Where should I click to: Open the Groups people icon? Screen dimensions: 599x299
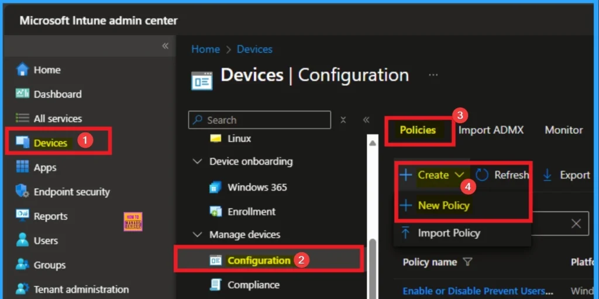tap(22, 265)
